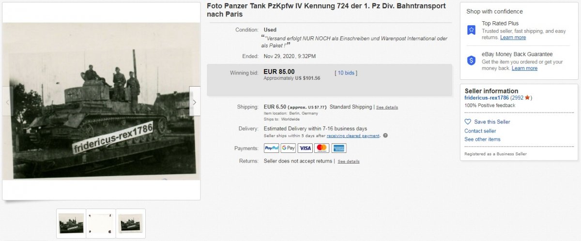Click the Money Back Guarantee shield icon
This screenshot has width=581, height=241.
471,60
